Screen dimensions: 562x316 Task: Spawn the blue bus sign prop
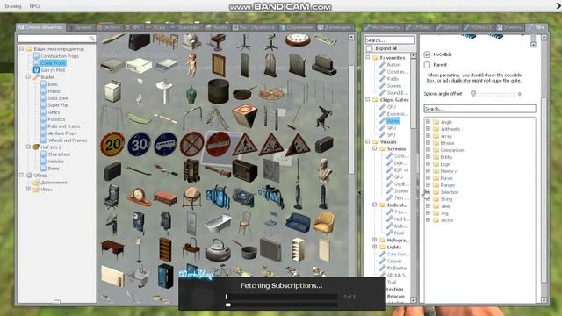point(165,144)
